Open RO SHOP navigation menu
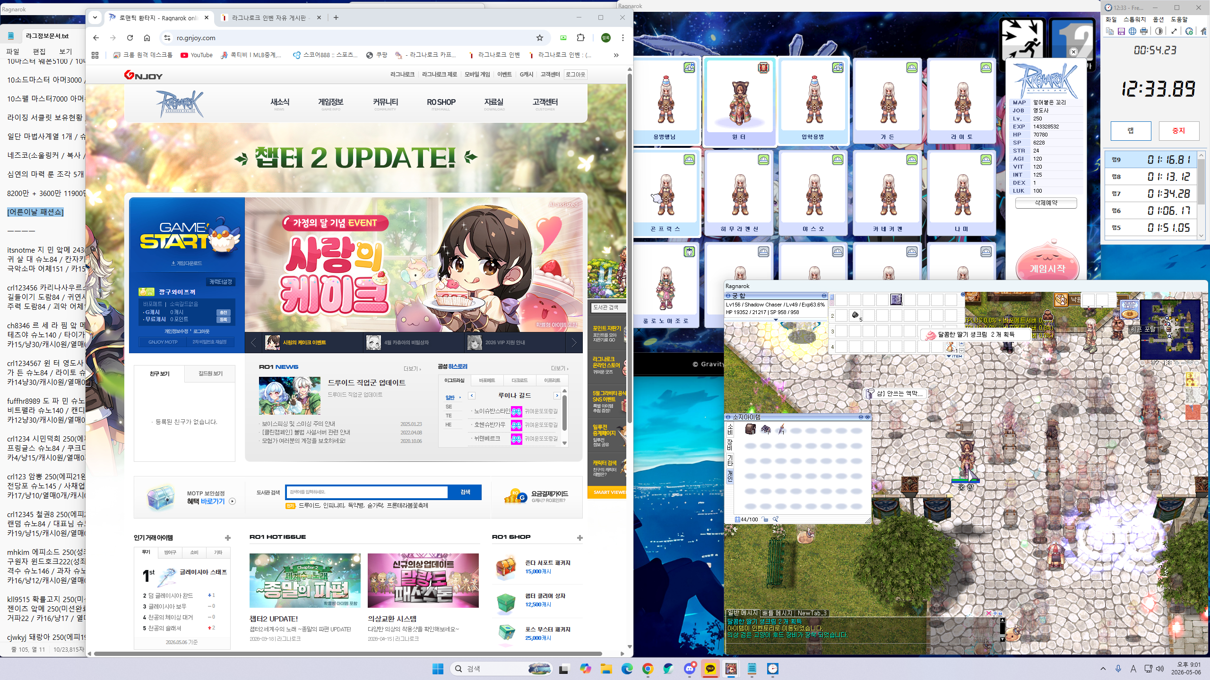The height and width of the screenshot is (680, 1210). pos(441,102)
